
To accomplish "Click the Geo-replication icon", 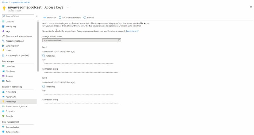I will 3,127.
